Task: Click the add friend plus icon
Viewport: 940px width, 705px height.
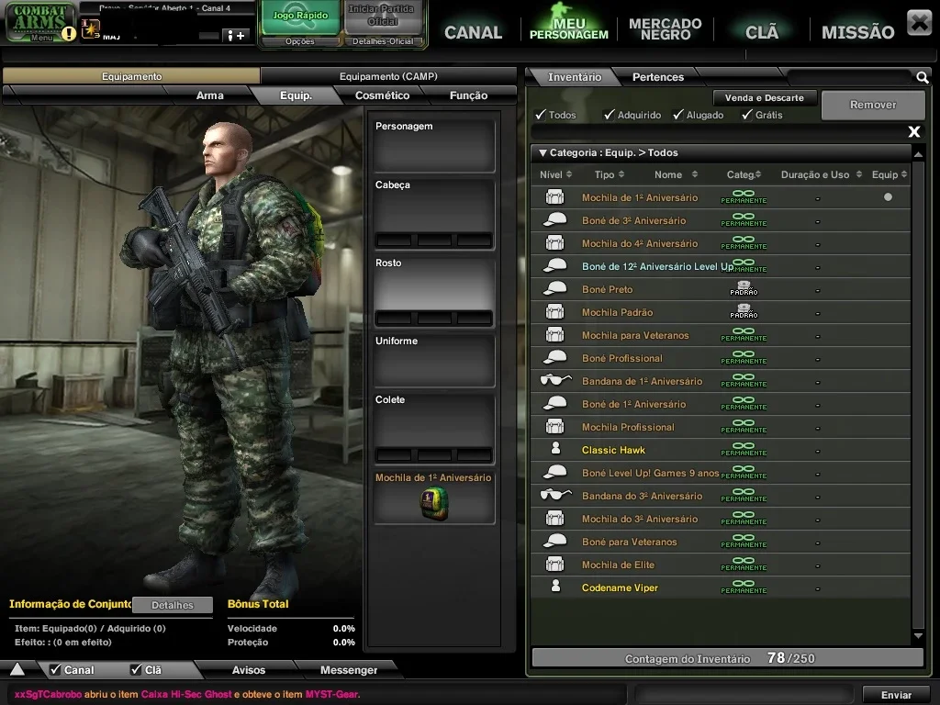Action: pos(234,36)
